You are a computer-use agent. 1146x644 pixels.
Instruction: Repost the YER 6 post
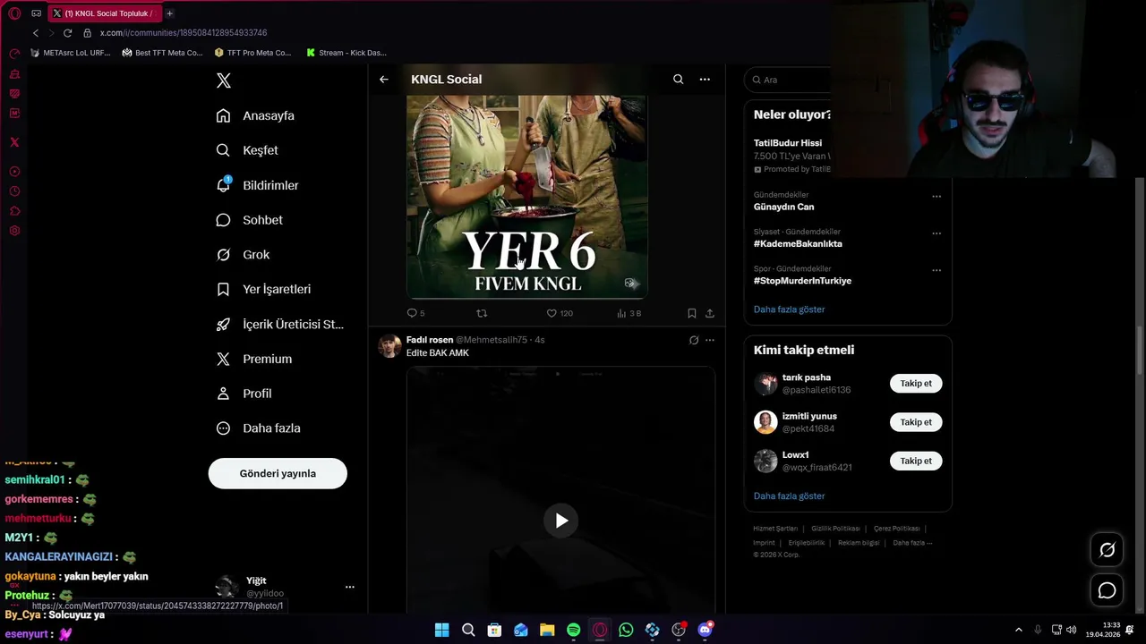pyautogui.click(x=482, y=313)
